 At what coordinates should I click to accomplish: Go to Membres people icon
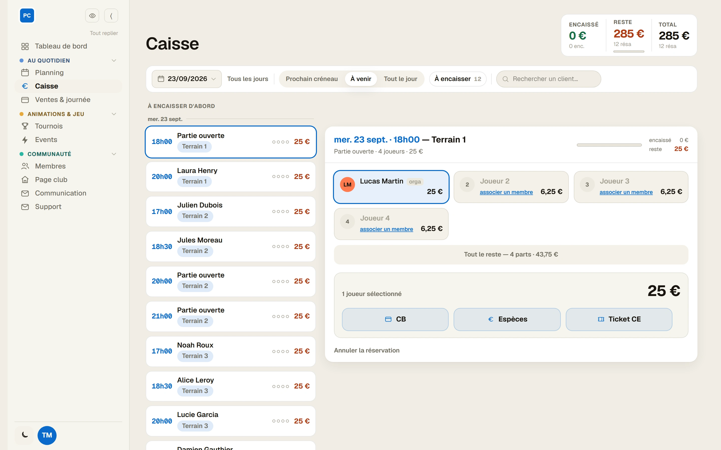point(25,166)
